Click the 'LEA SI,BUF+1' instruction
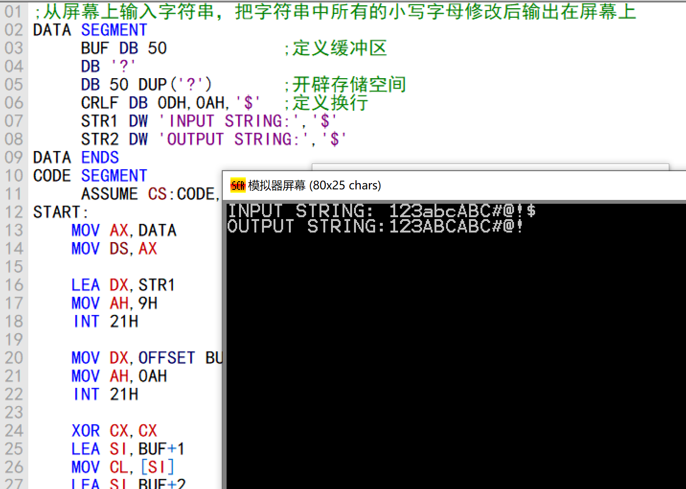Image resolution: width=686 pixels, height=489 pixels. [128, 449]
